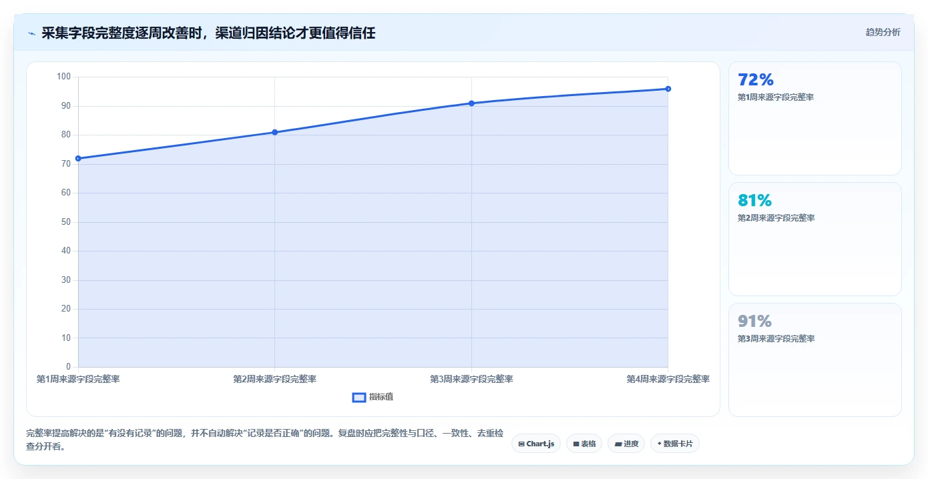Image resolution: width=928 pixels, height=479 pixels.
Task: Open the 91% 第3周来源字段完整率 card
Action: click(815, 360)
